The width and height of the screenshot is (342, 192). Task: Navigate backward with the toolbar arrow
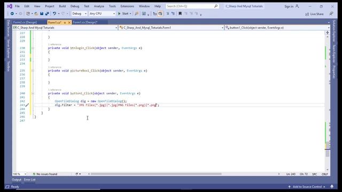pyautogui.click(x=12, y=14)
